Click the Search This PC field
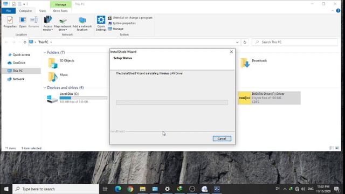Viewport: 345px width, 194px height. tap(295, 42)
